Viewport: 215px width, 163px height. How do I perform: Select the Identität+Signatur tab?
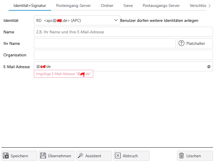point(30,5)
